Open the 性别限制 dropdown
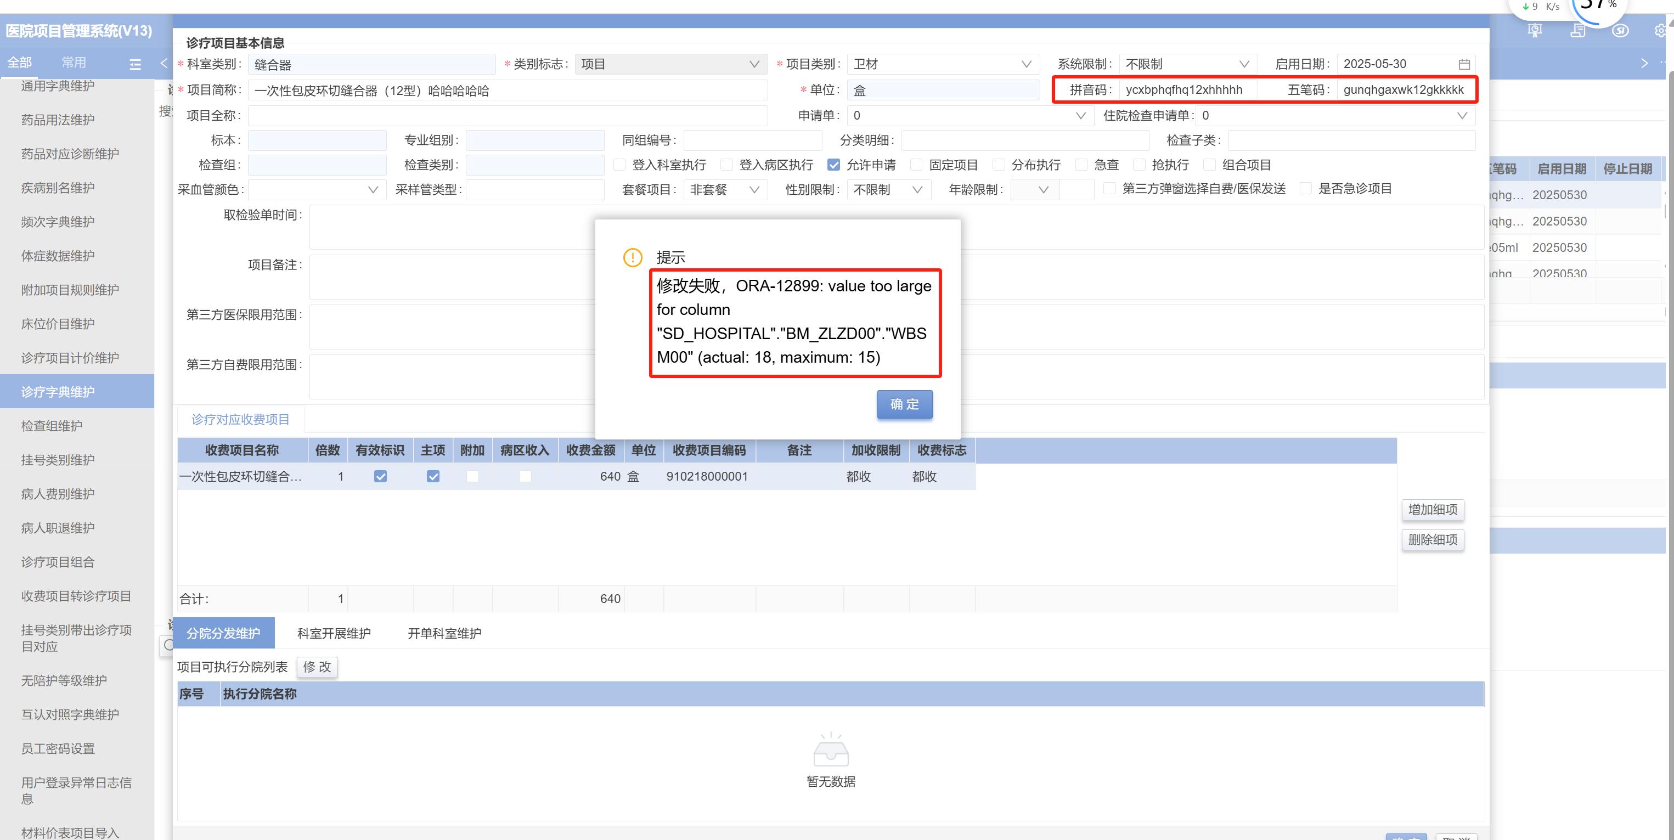 click(888, 190)
